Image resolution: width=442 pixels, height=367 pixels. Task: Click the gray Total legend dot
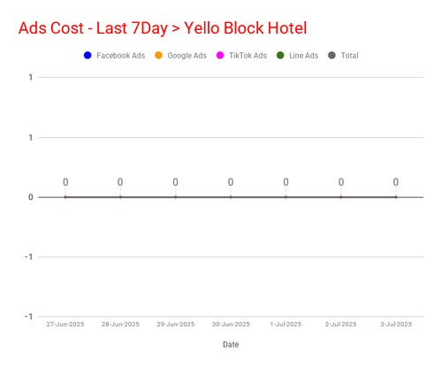click(331, 56)
